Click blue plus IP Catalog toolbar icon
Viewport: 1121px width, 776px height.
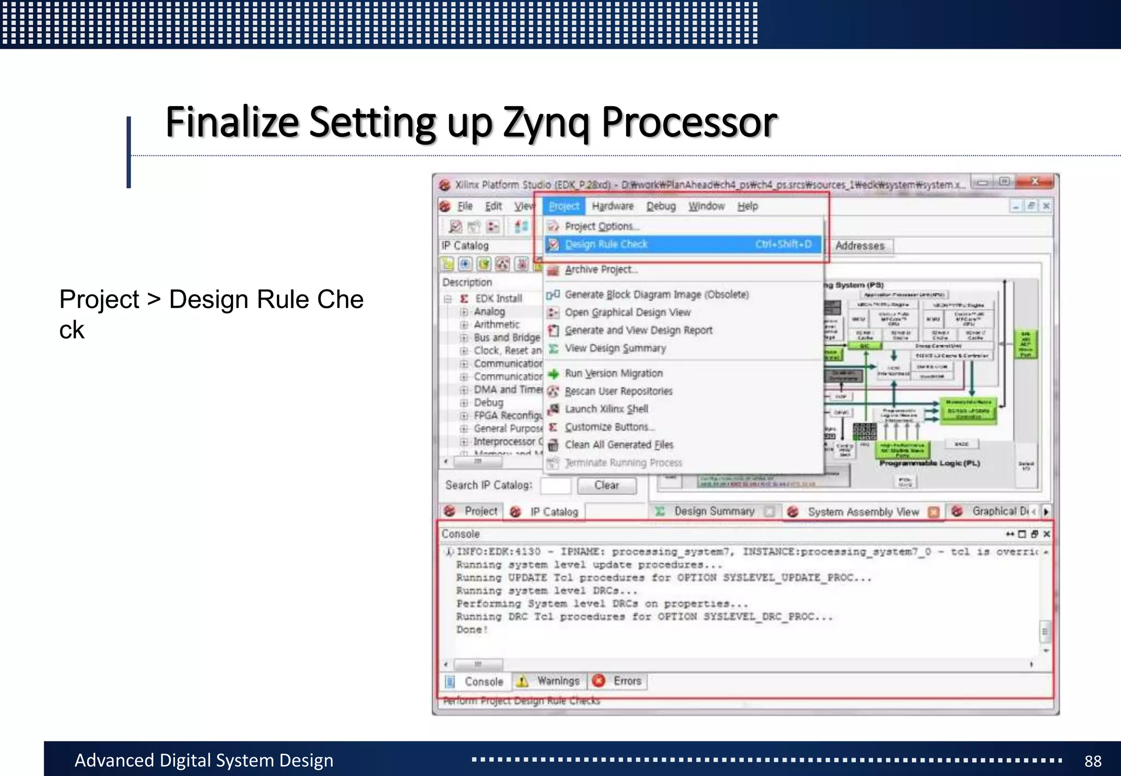465,264
